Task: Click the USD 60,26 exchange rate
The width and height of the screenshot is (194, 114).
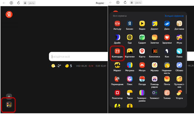Action: point(85,66)
